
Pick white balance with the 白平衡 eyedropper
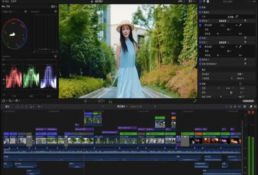(x=237, y=17)
